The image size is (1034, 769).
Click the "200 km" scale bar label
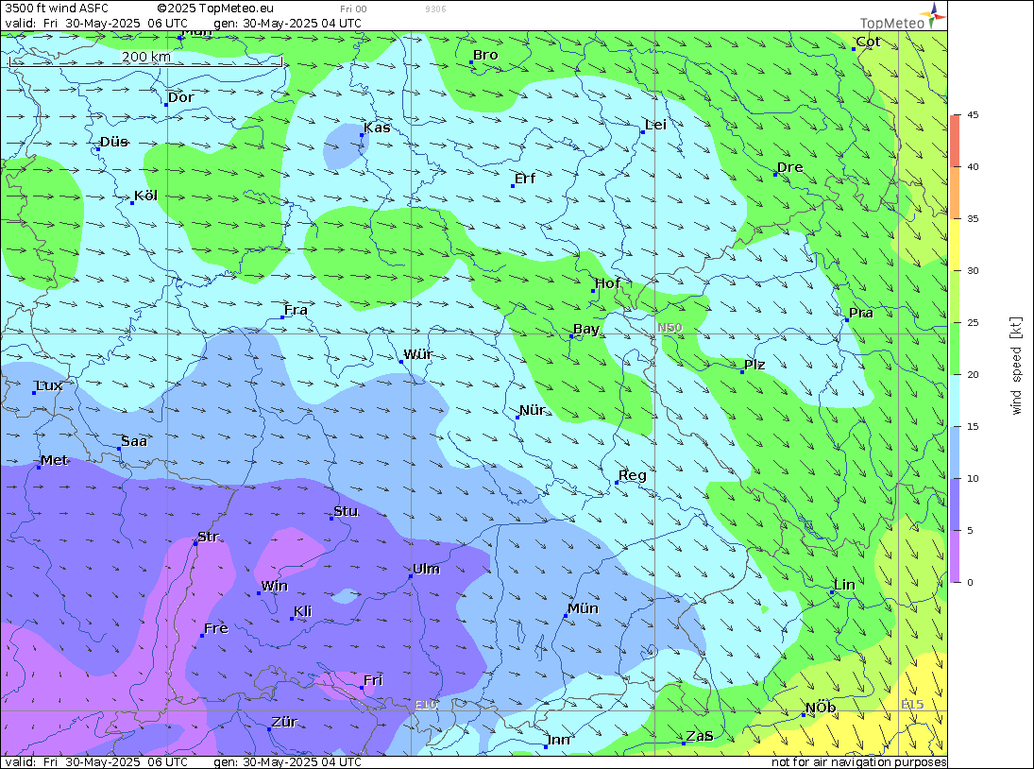[145, 57]
